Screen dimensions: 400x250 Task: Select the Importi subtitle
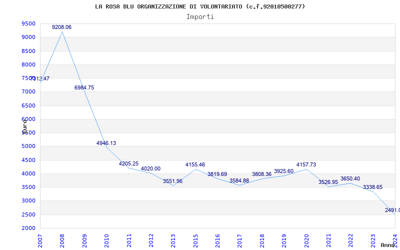(x=200, y=17)
